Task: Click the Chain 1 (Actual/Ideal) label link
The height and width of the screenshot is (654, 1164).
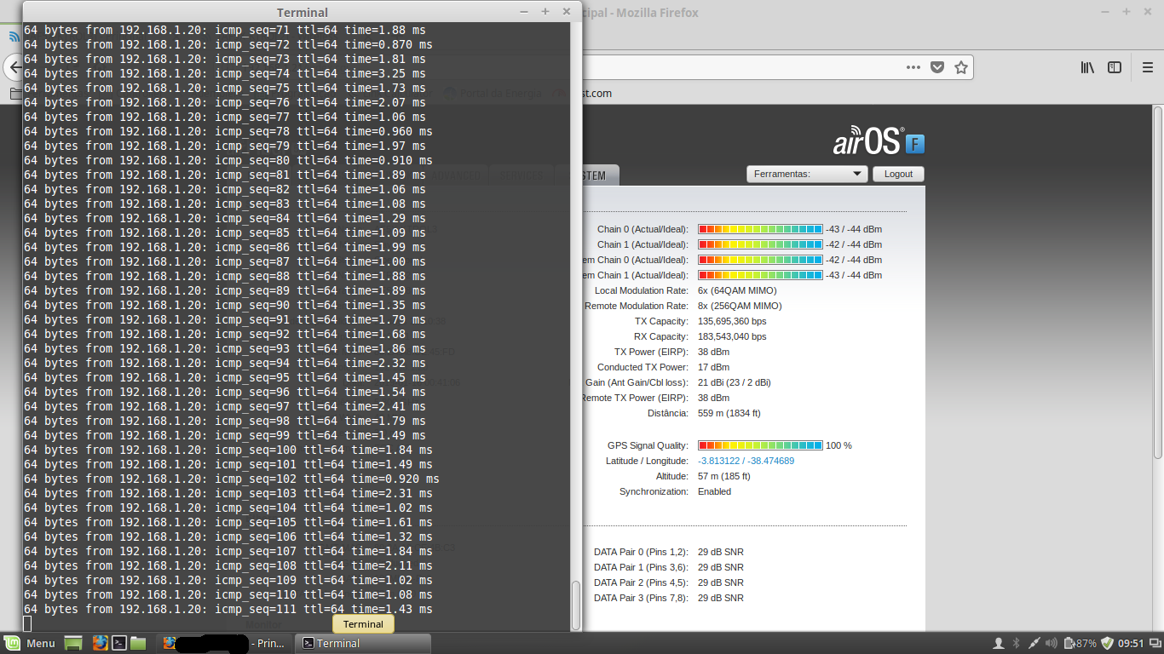Action: (x=643, y=244)
